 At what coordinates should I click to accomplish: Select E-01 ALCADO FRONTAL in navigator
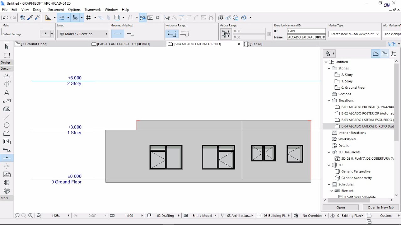(364, 107)
